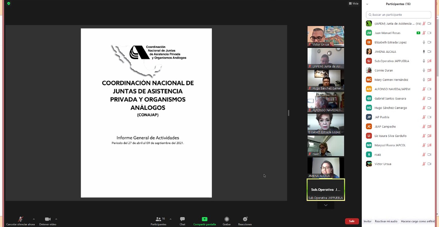Click the shared CONAJAP document page
439x227 pixels.
[146, 113]
